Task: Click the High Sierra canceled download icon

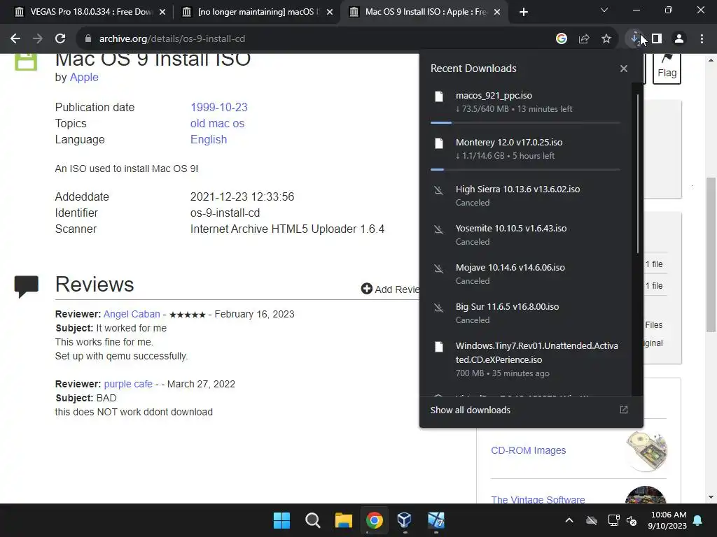Action: click(x=439, y=190)
